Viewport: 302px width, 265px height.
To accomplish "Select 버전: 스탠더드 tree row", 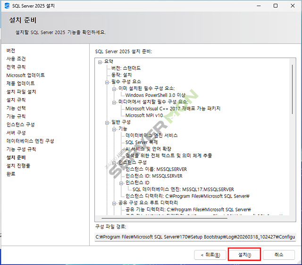I will 126,68.
